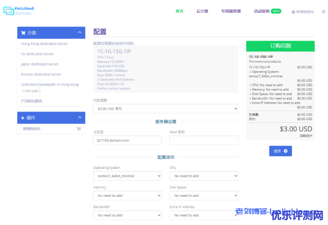Open the Memory dropdown
328x225 pixels.
pos(127,196)
